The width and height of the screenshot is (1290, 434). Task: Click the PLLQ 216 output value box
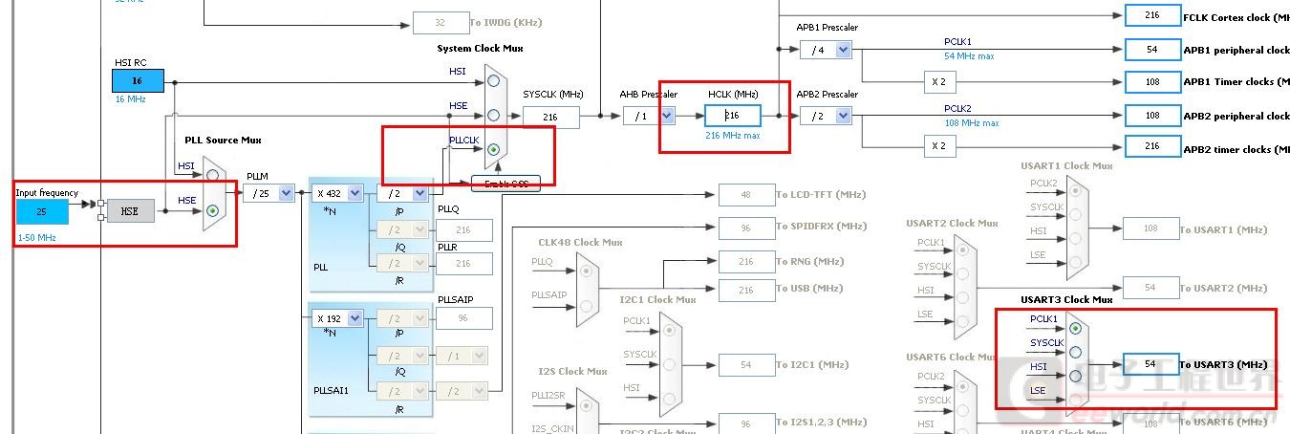464,230
